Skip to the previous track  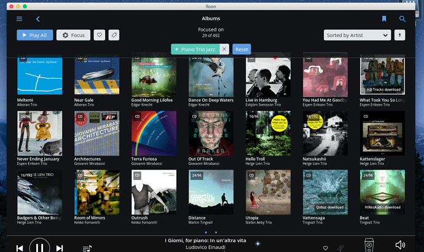point(20,248)
